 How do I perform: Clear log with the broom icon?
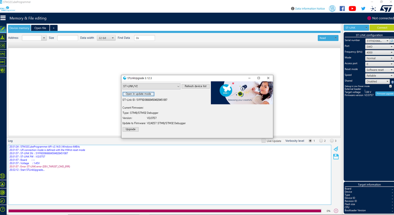pos(336,149)
